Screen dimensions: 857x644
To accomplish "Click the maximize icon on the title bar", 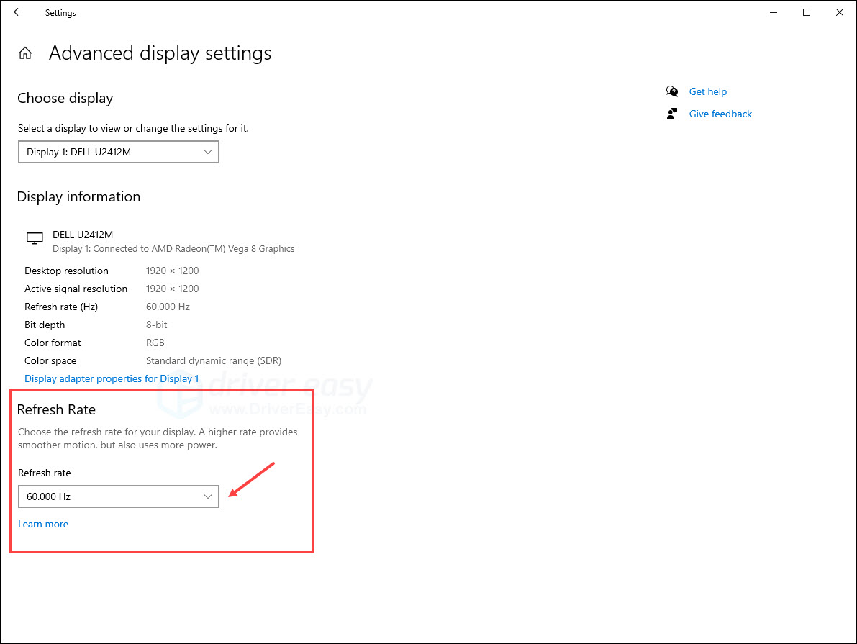I will coord(806,12).
